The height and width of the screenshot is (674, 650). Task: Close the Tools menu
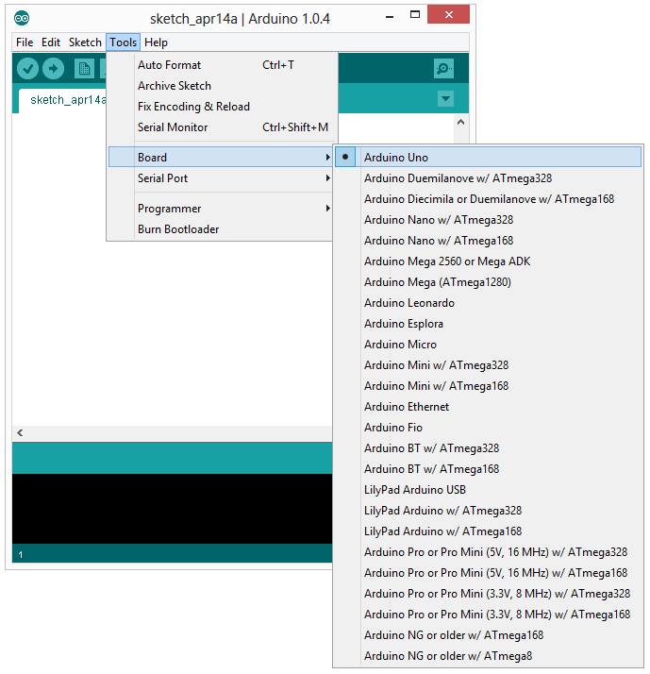tap(123, 42)
